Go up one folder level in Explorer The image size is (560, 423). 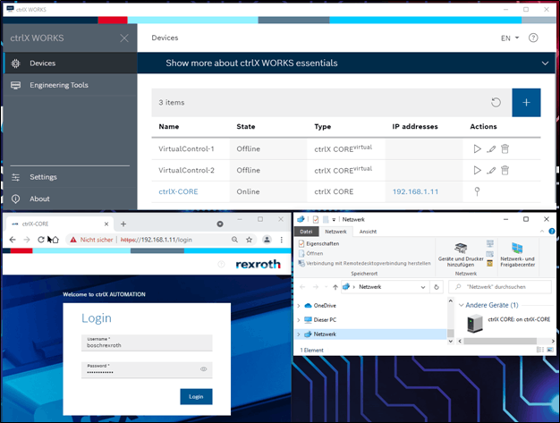pyautogui.click(x=335, y=287)
